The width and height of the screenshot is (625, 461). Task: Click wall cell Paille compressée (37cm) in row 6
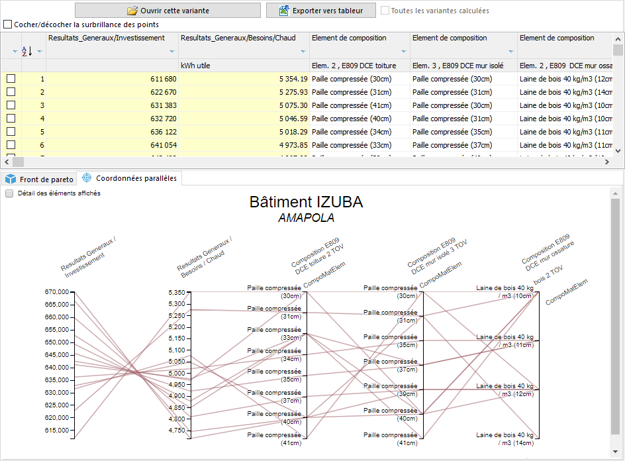[463, 145]
